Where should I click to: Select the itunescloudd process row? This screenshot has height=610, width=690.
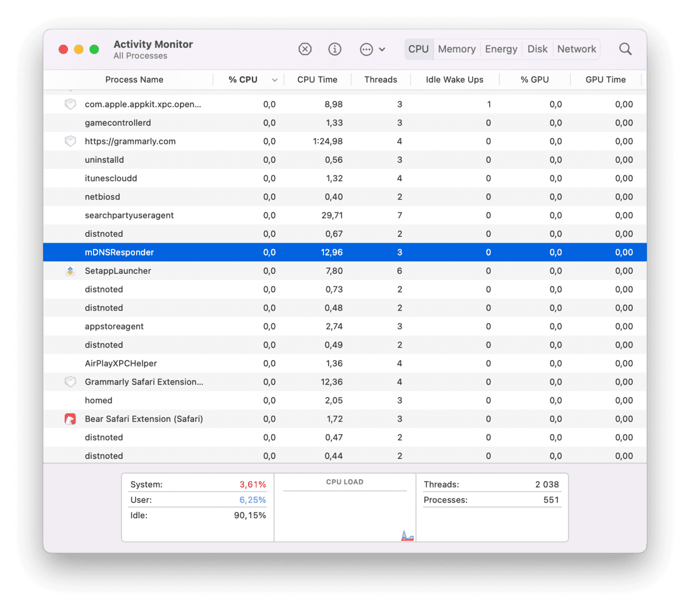[x=345, y=179]
